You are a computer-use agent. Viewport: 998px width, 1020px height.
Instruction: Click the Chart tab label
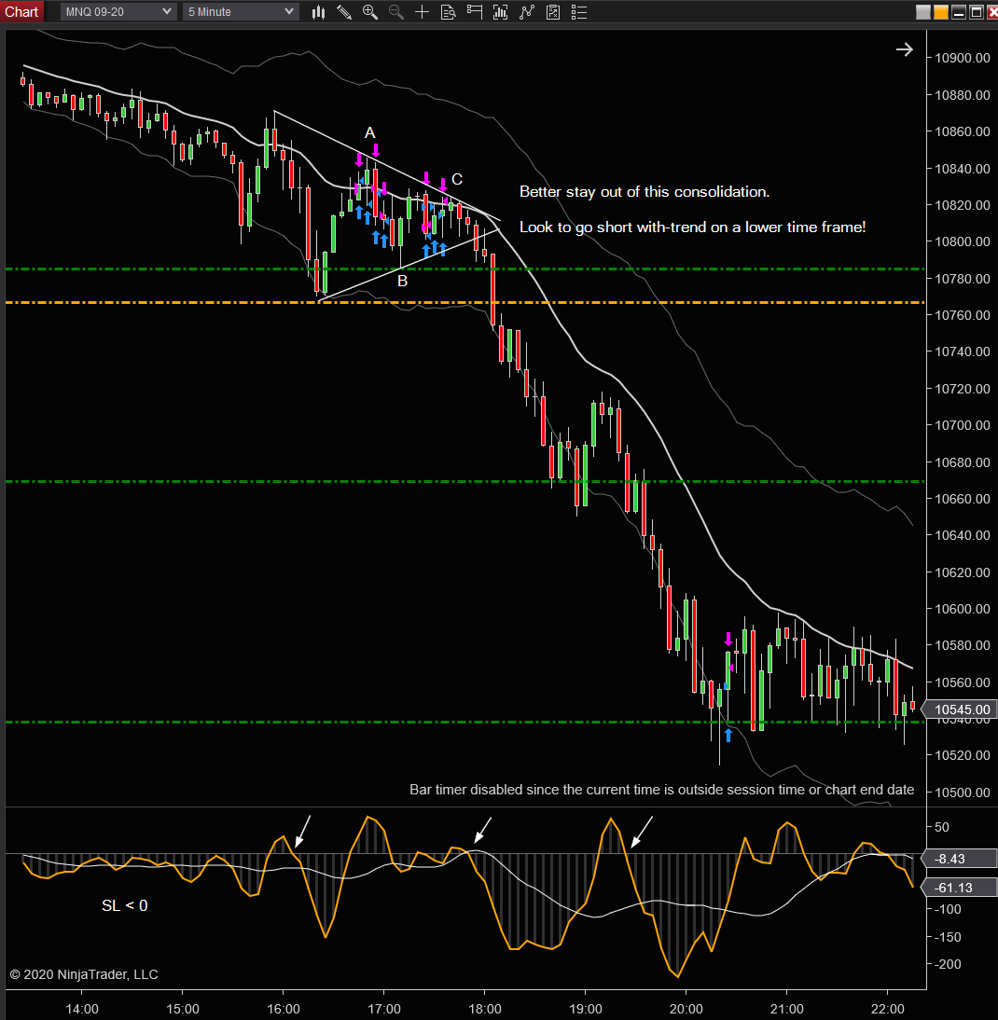click(x=21, y=12)
